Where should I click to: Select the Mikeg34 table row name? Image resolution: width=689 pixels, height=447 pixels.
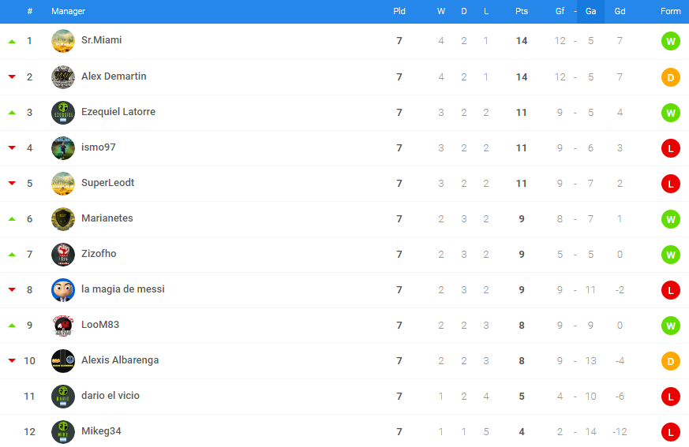(x=101, y=431)
